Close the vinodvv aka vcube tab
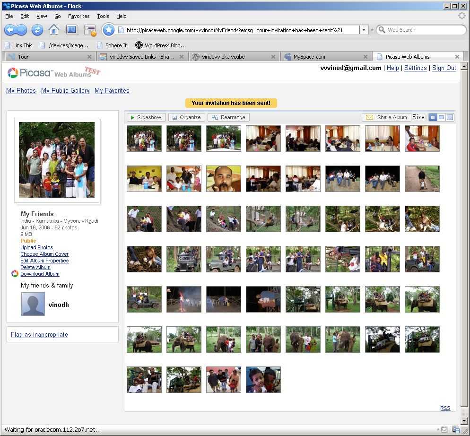Screen dimensions: 470x436 coord(273,57)
